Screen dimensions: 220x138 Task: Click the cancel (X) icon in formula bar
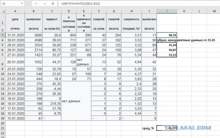tap(36, 4)
